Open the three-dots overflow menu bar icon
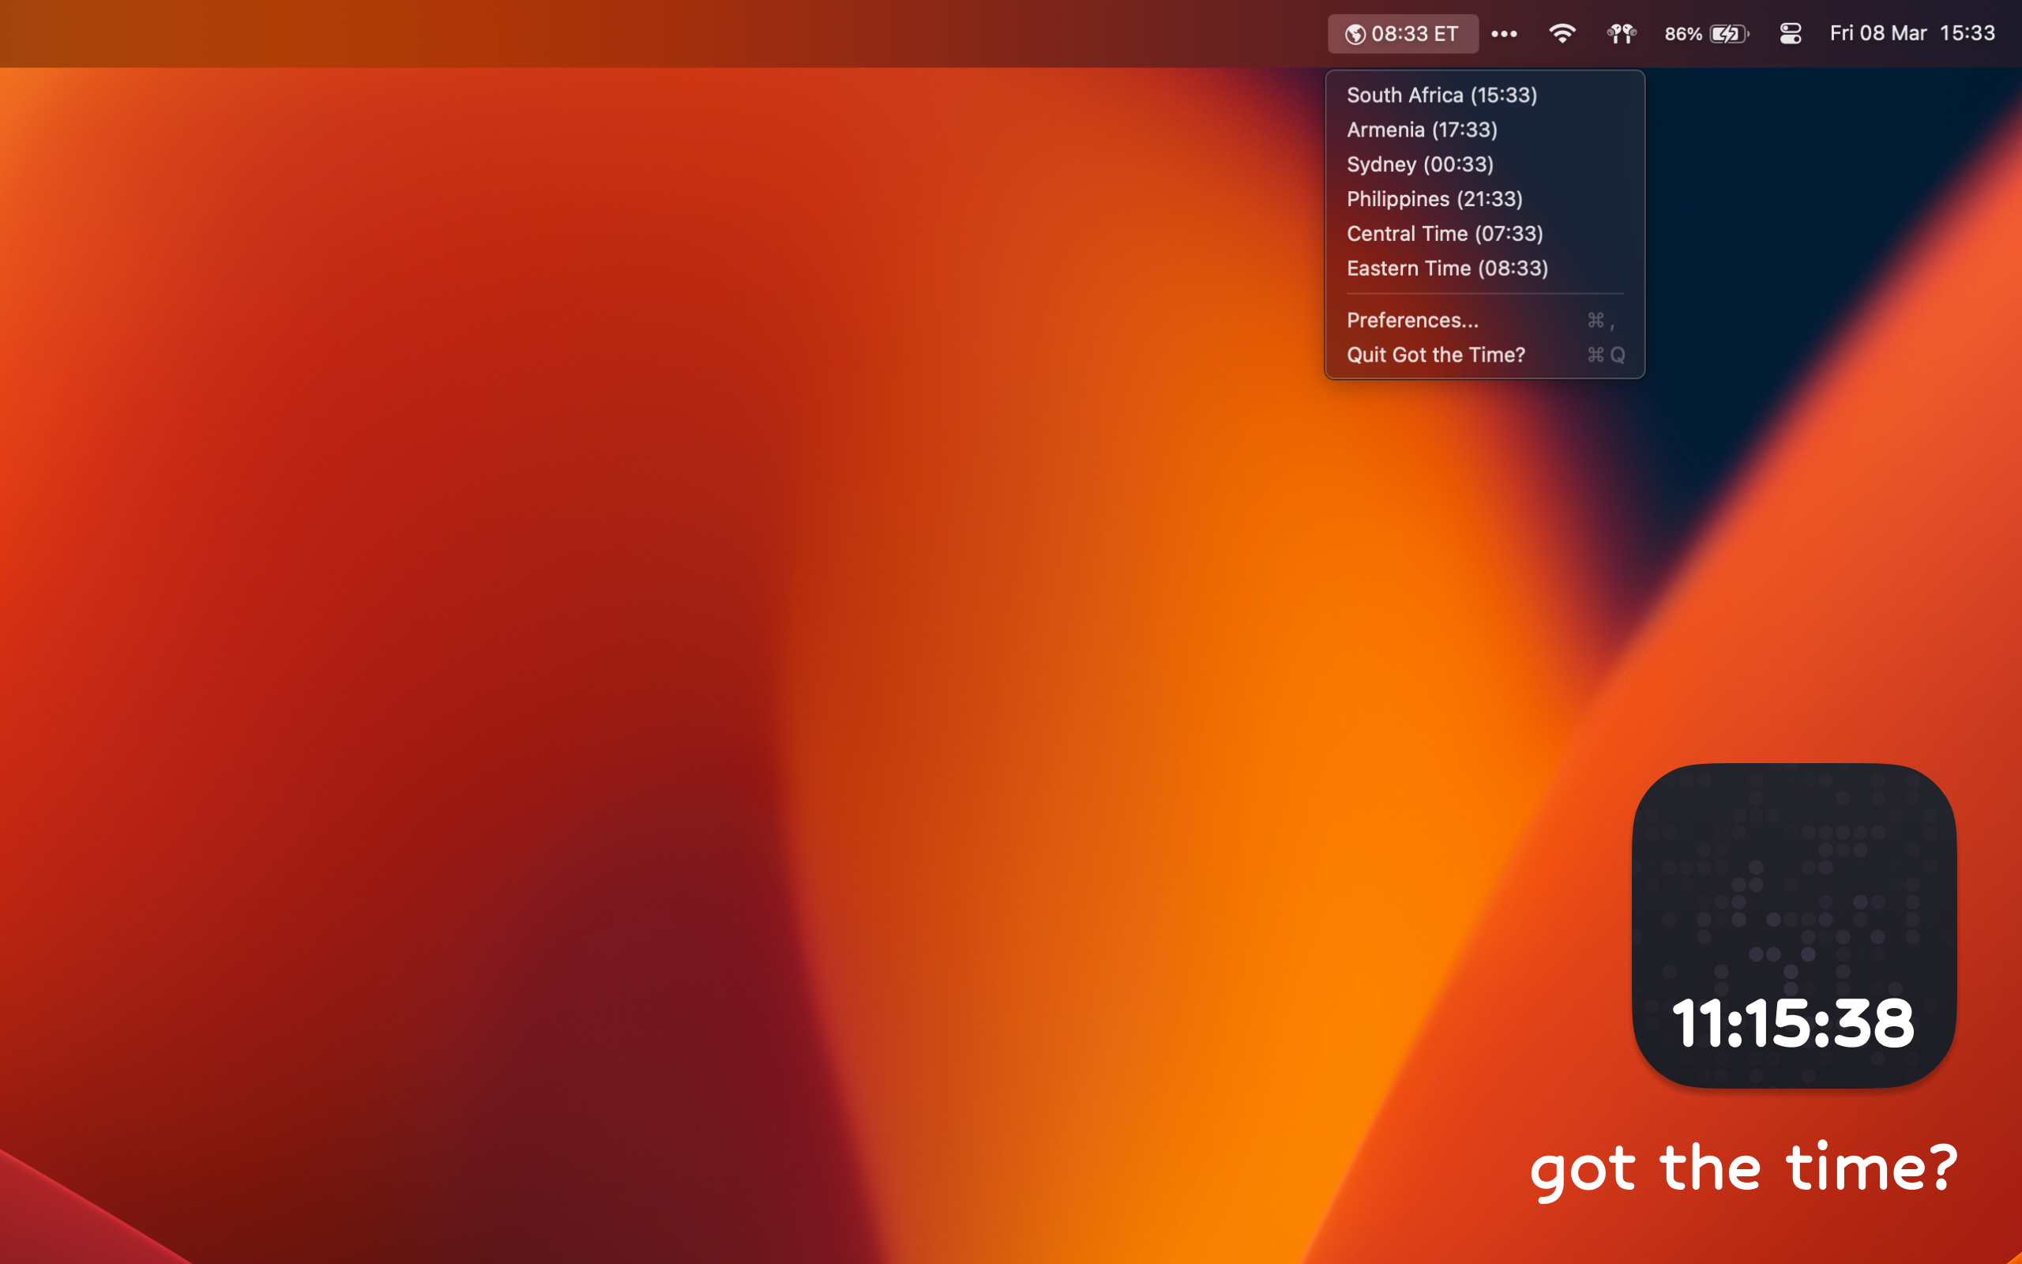This screenshot has height=1264, width=2022. (x=1504, y=34)
